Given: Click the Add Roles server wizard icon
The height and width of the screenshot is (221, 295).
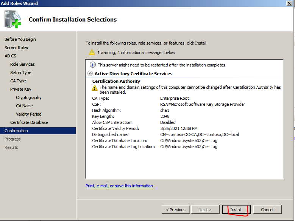Looking at the screenshot, I should (x=13, y=19).
